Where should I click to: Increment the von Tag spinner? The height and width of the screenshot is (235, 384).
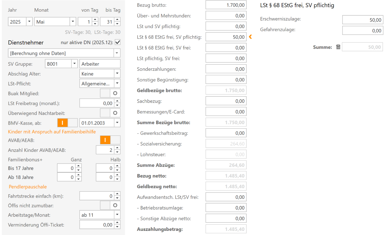click(x=95, y=20)
